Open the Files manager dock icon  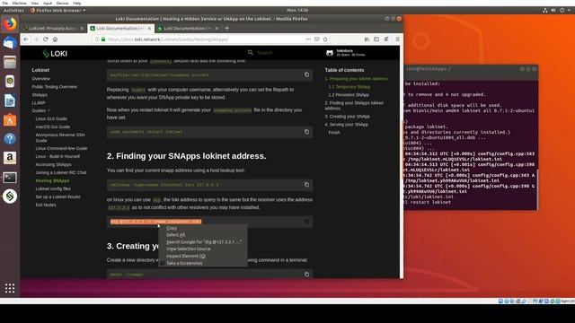coord(10,62)
